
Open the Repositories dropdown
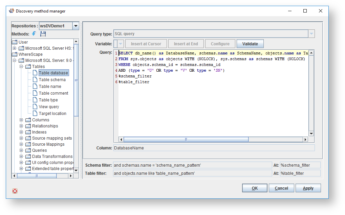[x=76, y=26]
